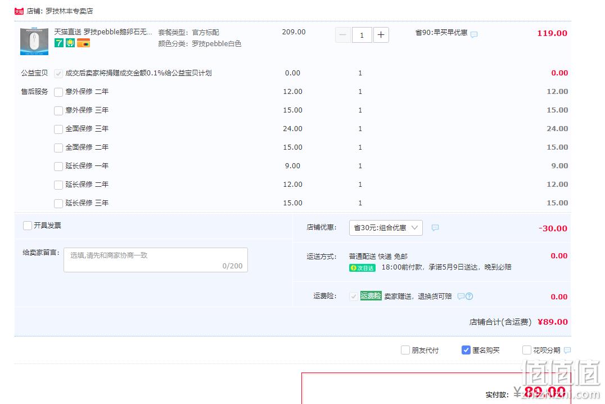Image resolution: width=605 pixels, height=404 pixels.
Task: Enable 延长保修 二年 warranty
Action: pyautogui.click(x=58, y=185)
